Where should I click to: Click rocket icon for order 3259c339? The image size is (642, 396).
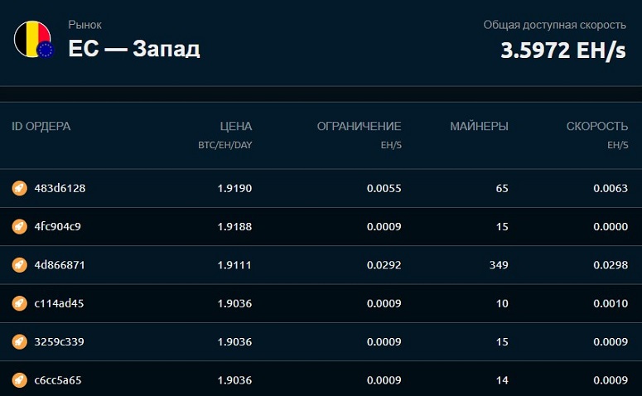pos(19,341)
